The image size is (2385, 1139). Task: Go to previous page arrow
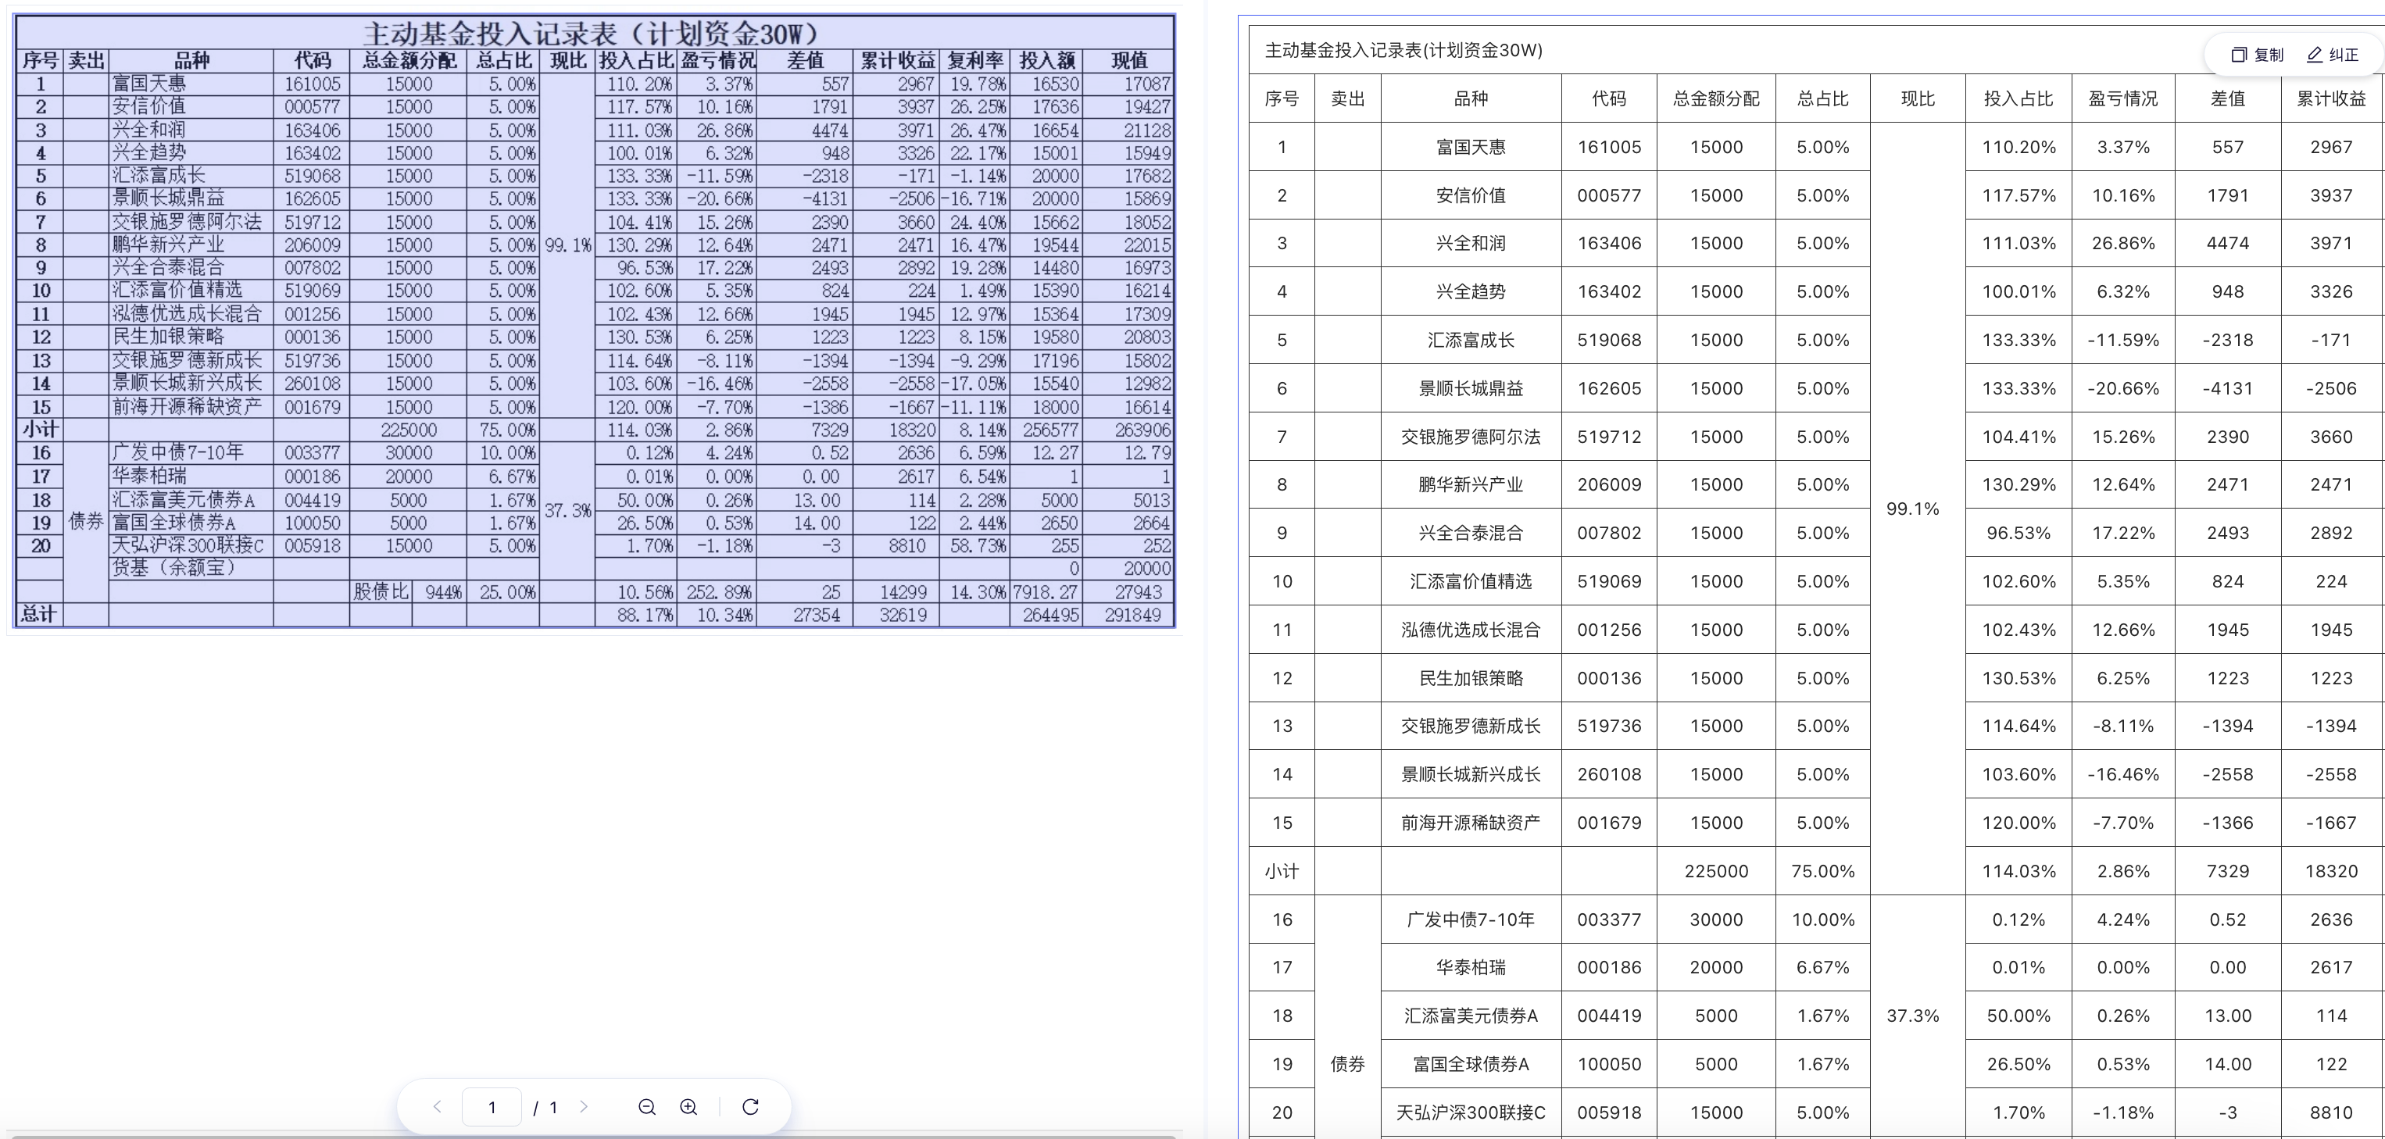point(438,1107)
